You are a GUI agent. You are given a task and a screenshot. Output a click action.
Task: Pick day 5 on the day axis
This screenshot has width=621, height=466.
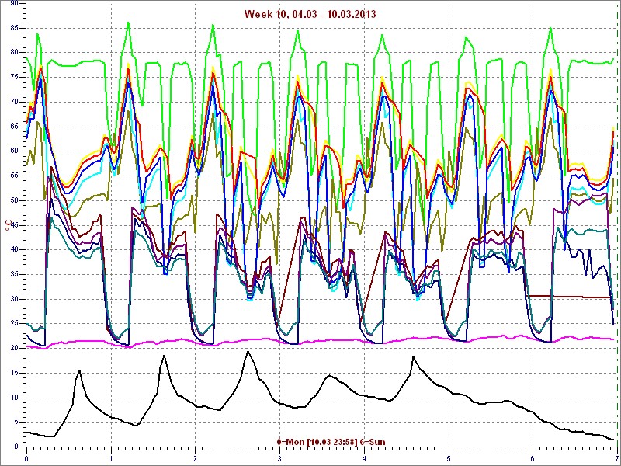pyautogui.click(x=449, y=459)
